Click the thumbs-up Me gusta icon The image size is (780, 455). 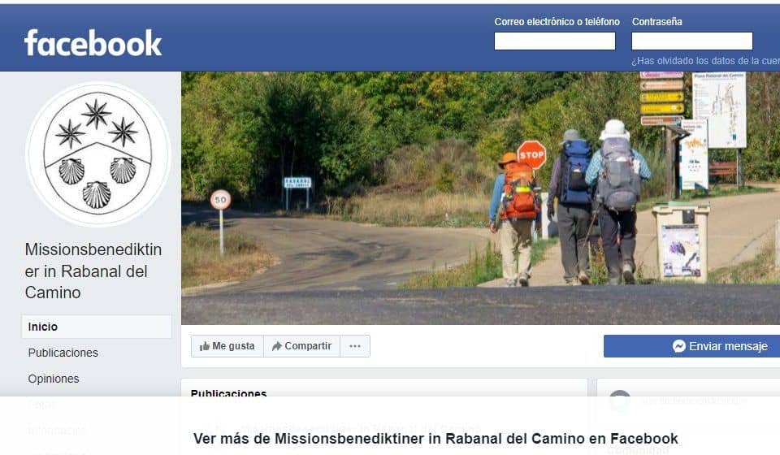204,347
